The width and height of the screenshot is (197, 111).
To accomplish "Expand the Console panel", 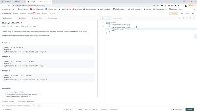I will click(104, 110).
